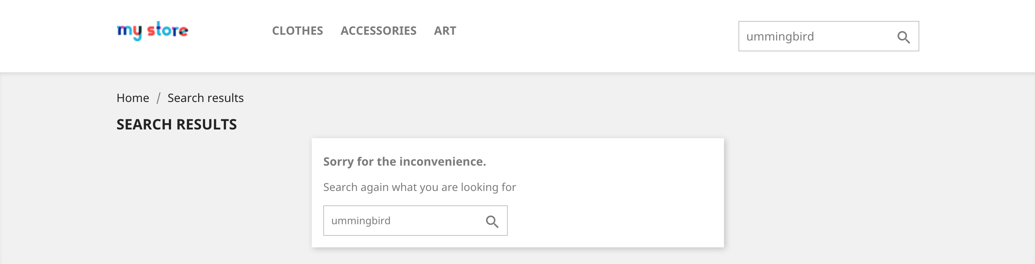Click the 'ummingbird' text in the card search box
The image size is (1035, 264).
click(361, 221)
